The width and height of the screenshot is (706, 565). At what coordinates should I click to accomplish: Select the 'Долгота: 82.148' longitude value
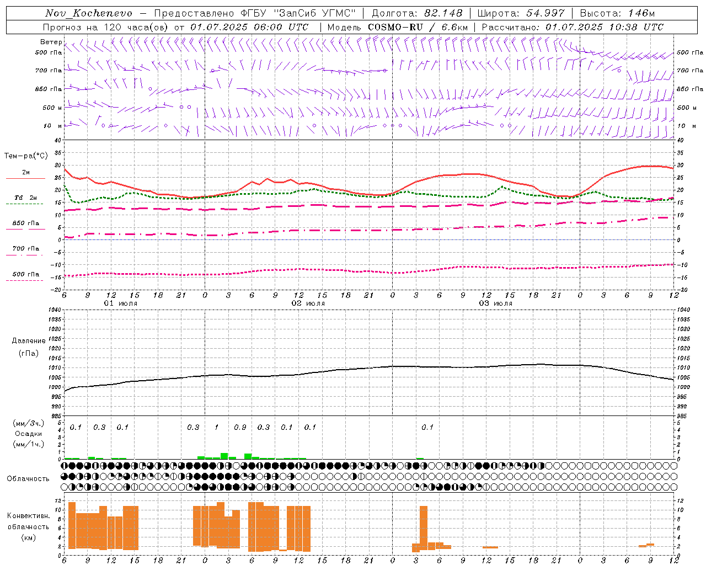[417, 13]
